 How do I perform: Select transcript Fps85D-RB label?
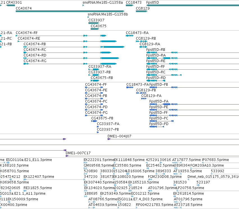tap(156, 50)
